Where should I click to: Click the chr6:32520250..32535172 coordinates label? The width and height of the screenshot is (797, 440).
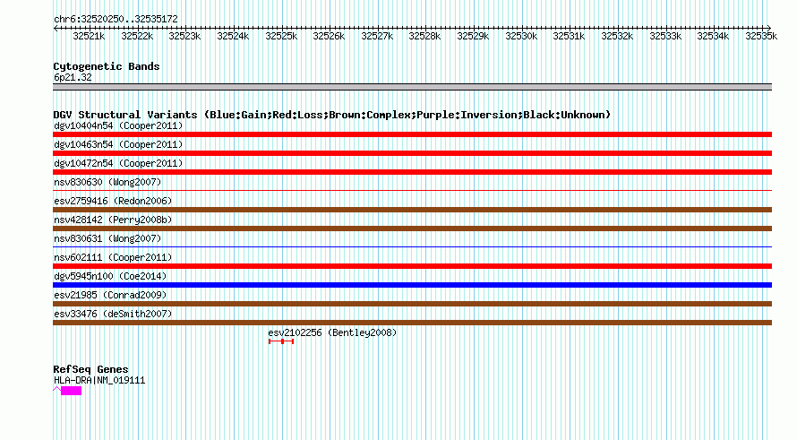point(116,19)
